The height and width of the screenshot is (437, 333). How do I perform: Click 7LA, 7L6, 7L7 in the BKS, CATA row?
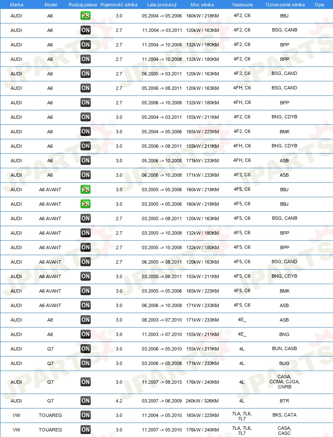coord(242,416)
